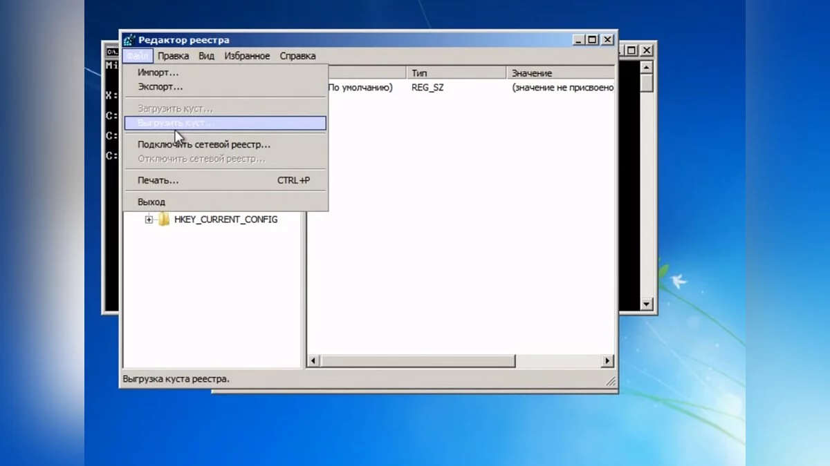The height and width of the screenshot is (466, 830).
Task: Select Выгрузить куст... menu entry
Action: click(176, 123)
